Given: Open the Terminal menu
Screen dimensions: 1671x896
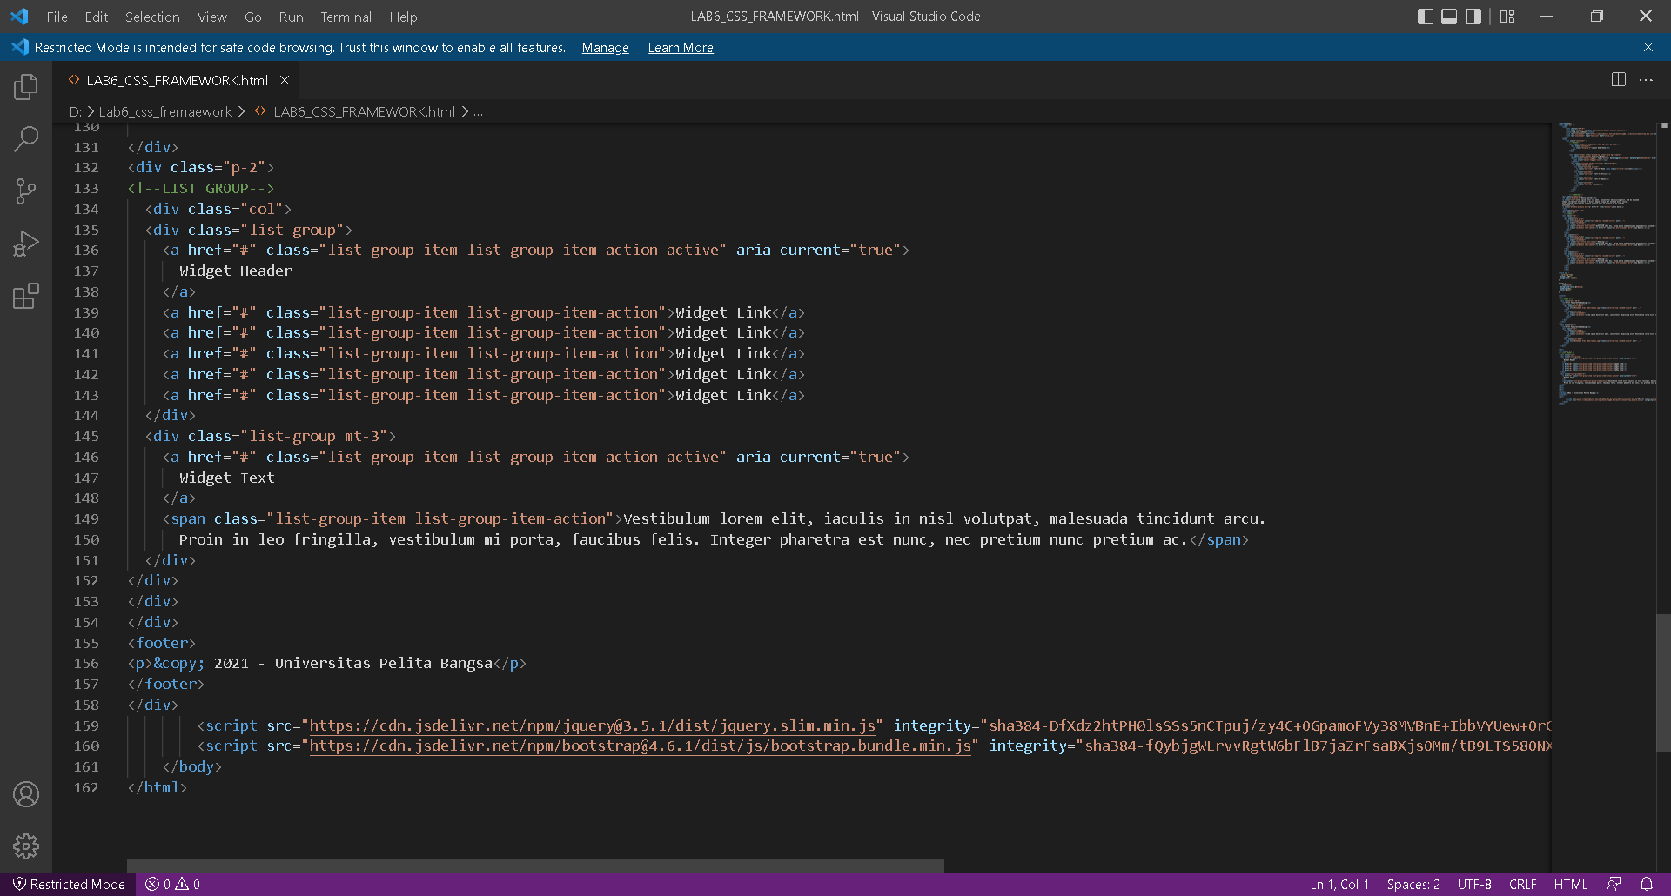Looking at the screenshot, I should [x=346, y=17].
